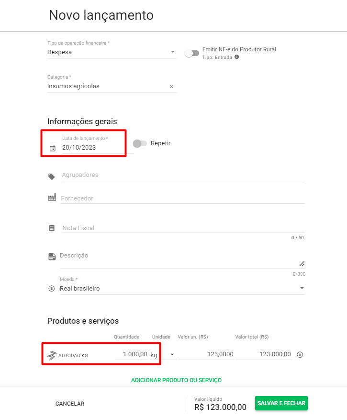The width and height of the screenshot is (347, 420).
Task: Click the note icon beside Descrição
Action: click(x=52, y=257)
